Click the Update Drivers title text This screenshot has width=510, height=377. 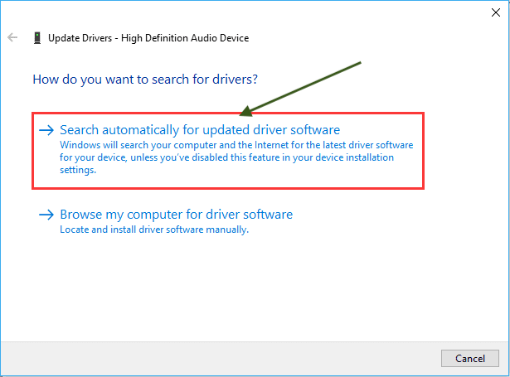pyautogui.click(x=148, y=38)
